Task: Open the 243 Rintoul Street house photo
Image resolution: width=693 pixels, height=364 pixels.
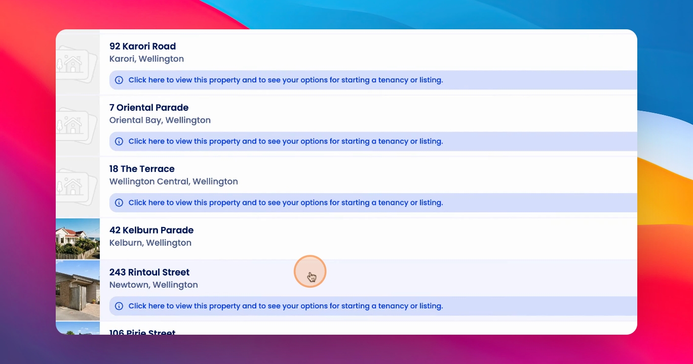Action: point(78,291)
